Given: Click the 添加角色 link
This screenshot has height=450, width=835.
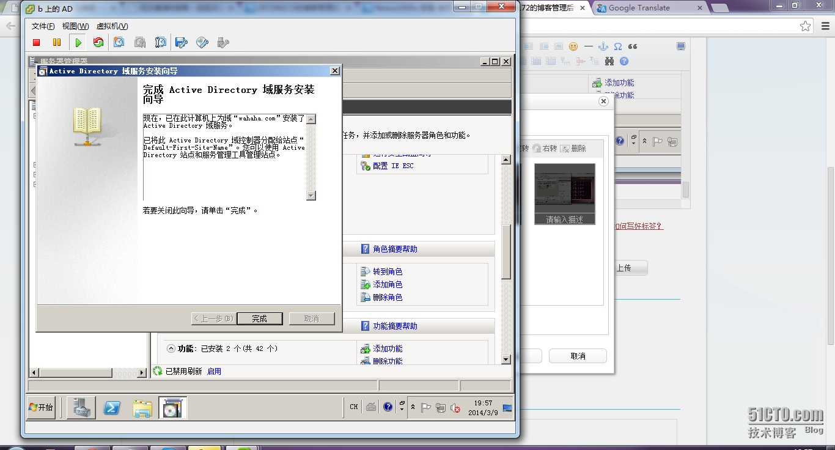Looking at the screenshot, I should coord(388,284).
